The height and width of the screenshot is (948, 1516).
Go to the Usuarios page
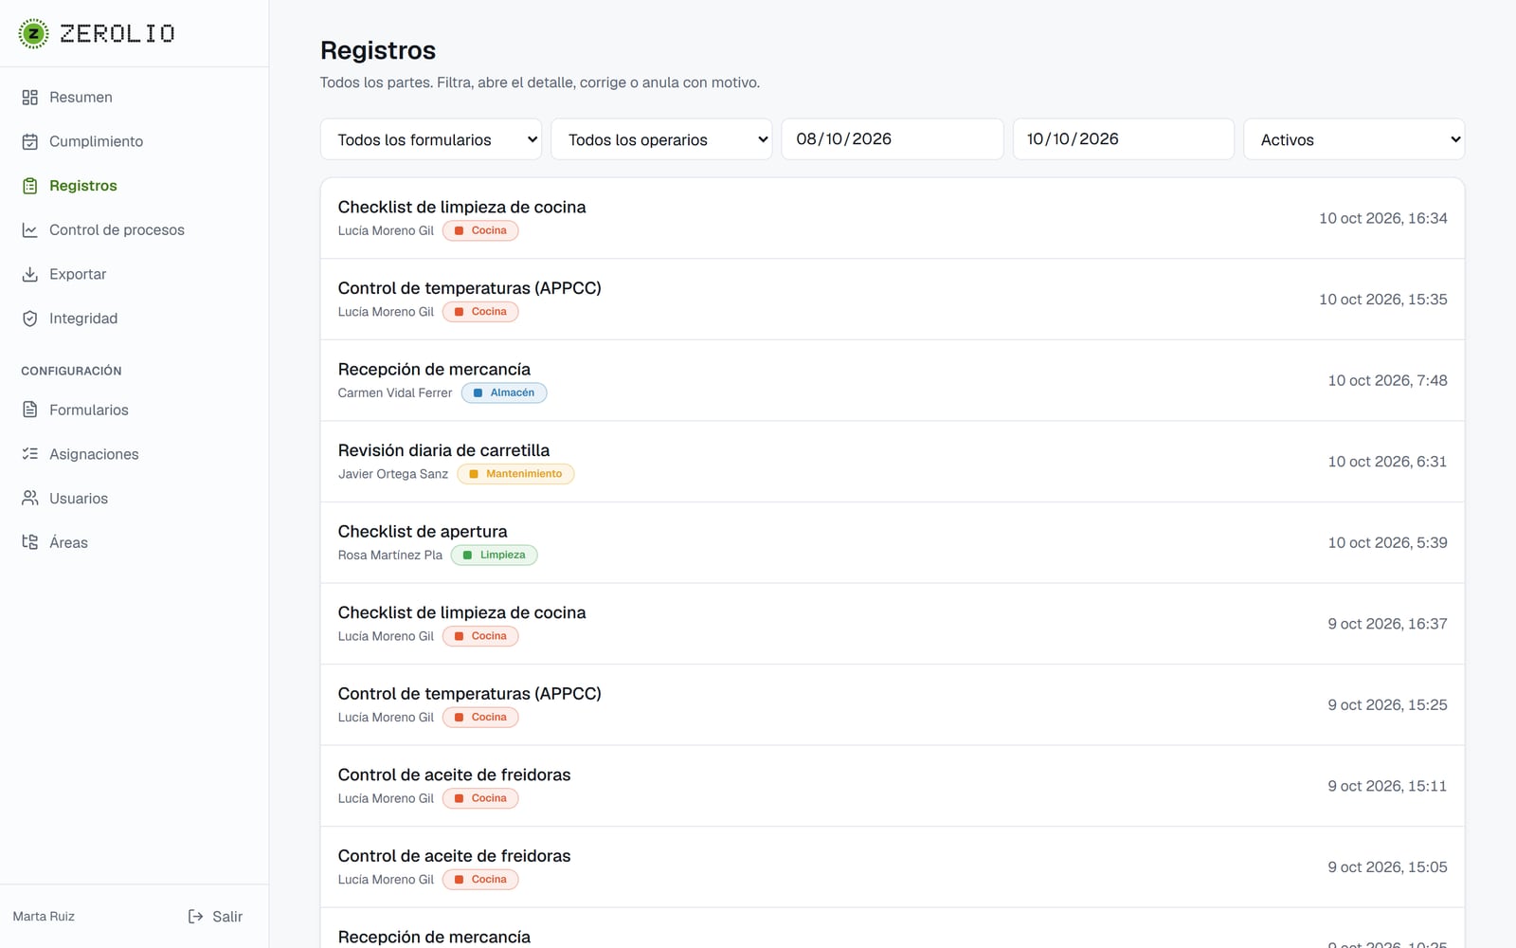point(135,499)
